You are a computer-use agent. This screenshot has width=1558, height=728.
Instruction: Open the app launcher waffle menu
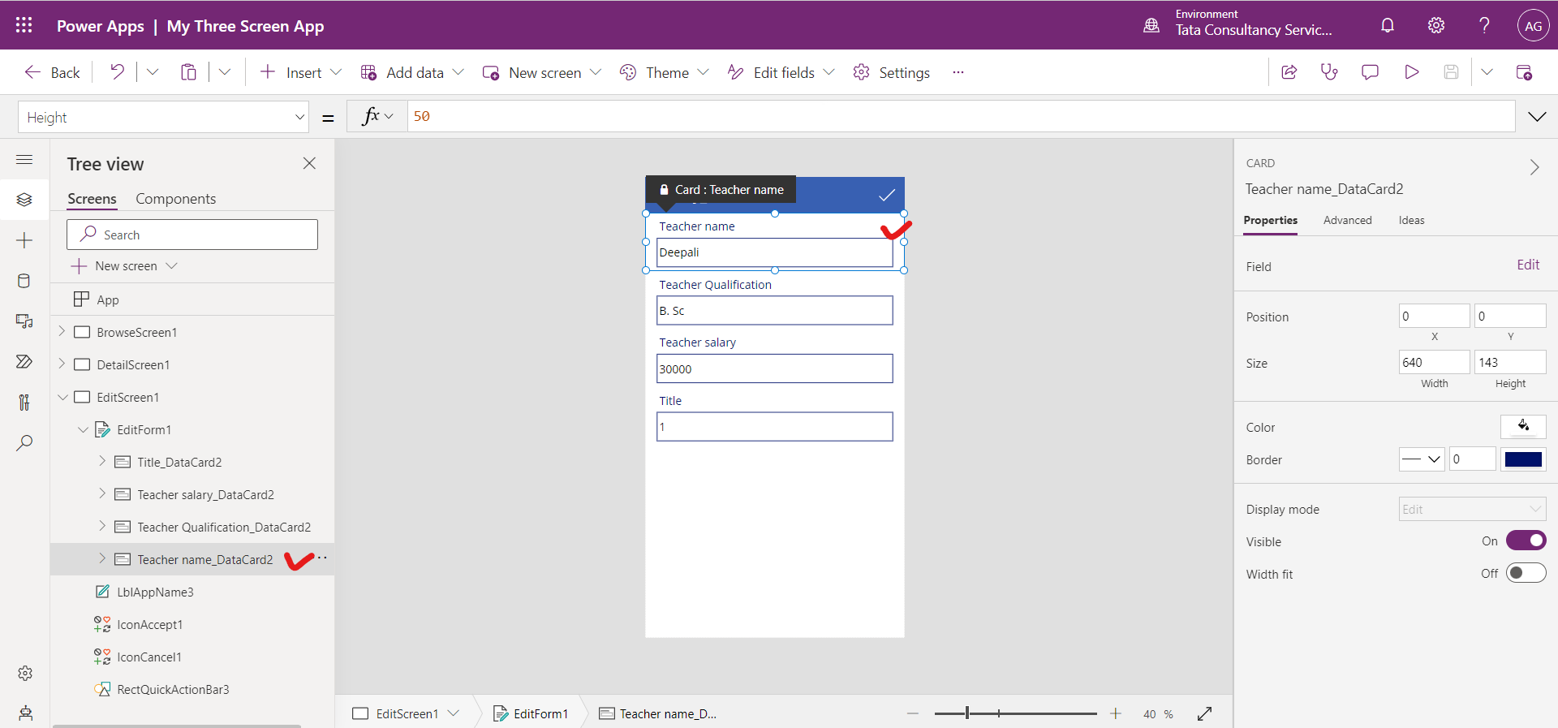coord(24,25)
